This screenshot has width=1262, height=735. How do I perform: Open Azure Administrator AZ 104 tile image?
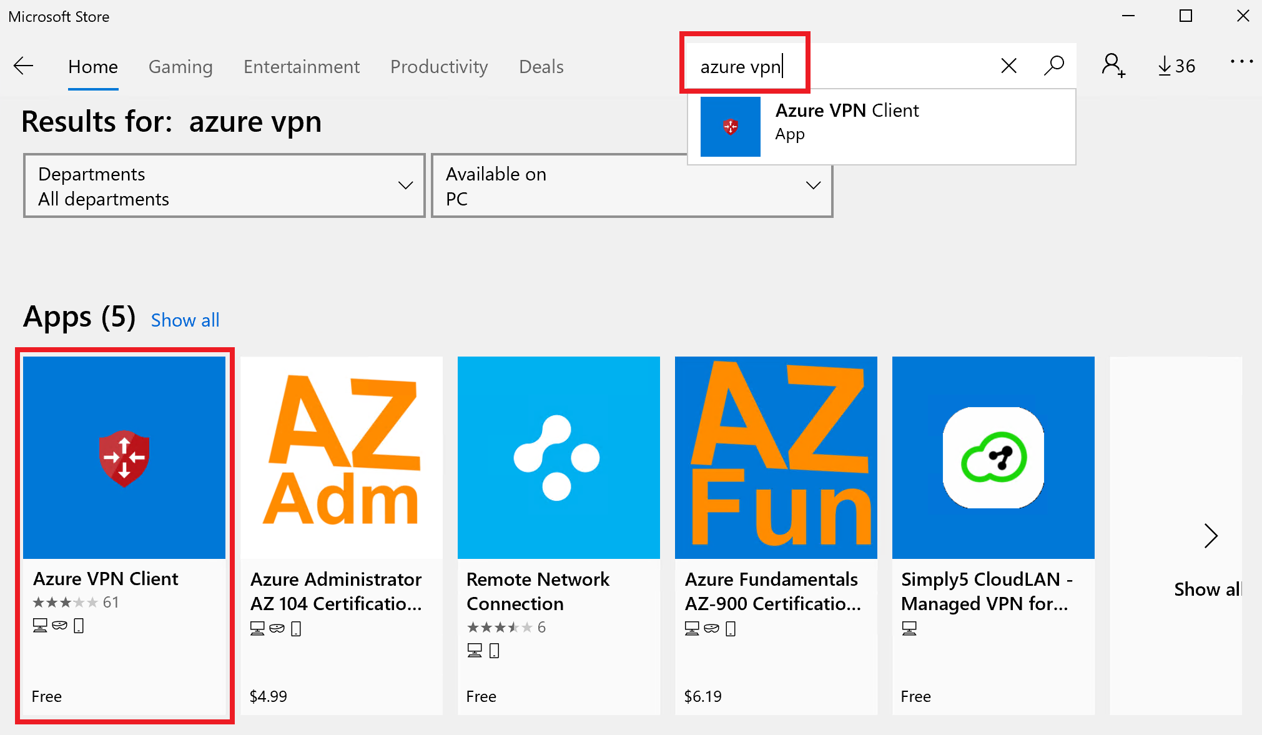[x=342, y=458]
